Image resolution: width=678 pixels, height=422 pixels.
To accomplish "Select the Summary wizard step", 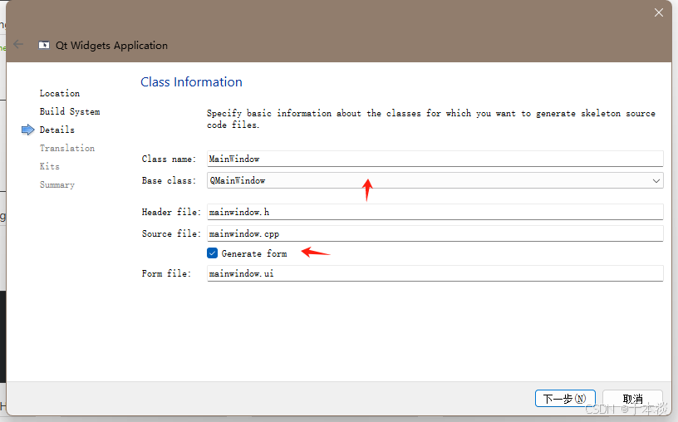I will 57,185.
